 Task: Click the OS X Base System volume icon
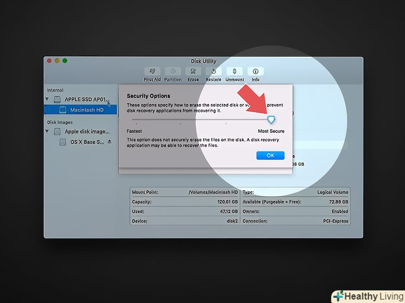(x=62, y=142)
